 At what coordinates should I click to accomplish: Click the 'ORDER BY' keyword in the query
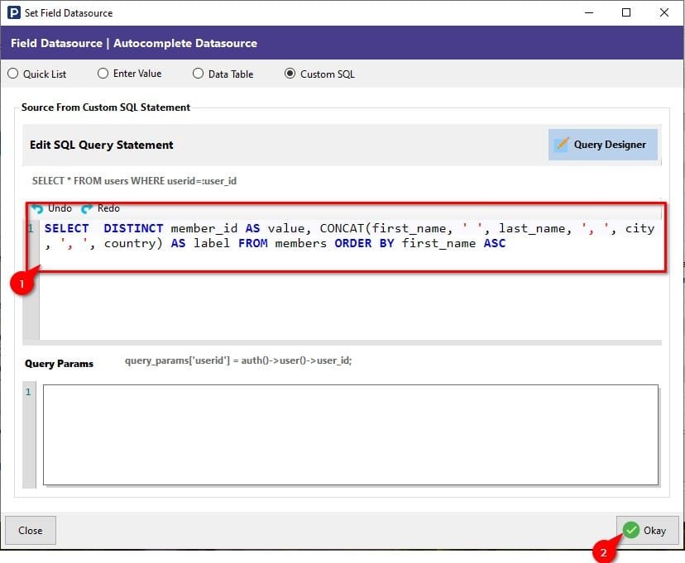click(365, 243)
